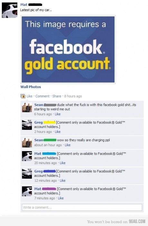Like Mat's comment from 20 minutes ago
Image resolution: width=148 pixels, height=226 pixels.
63,163
